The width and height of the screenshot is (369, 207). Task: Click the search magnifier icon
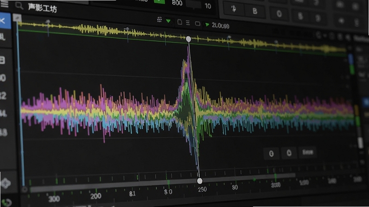(x=19, y=6)
